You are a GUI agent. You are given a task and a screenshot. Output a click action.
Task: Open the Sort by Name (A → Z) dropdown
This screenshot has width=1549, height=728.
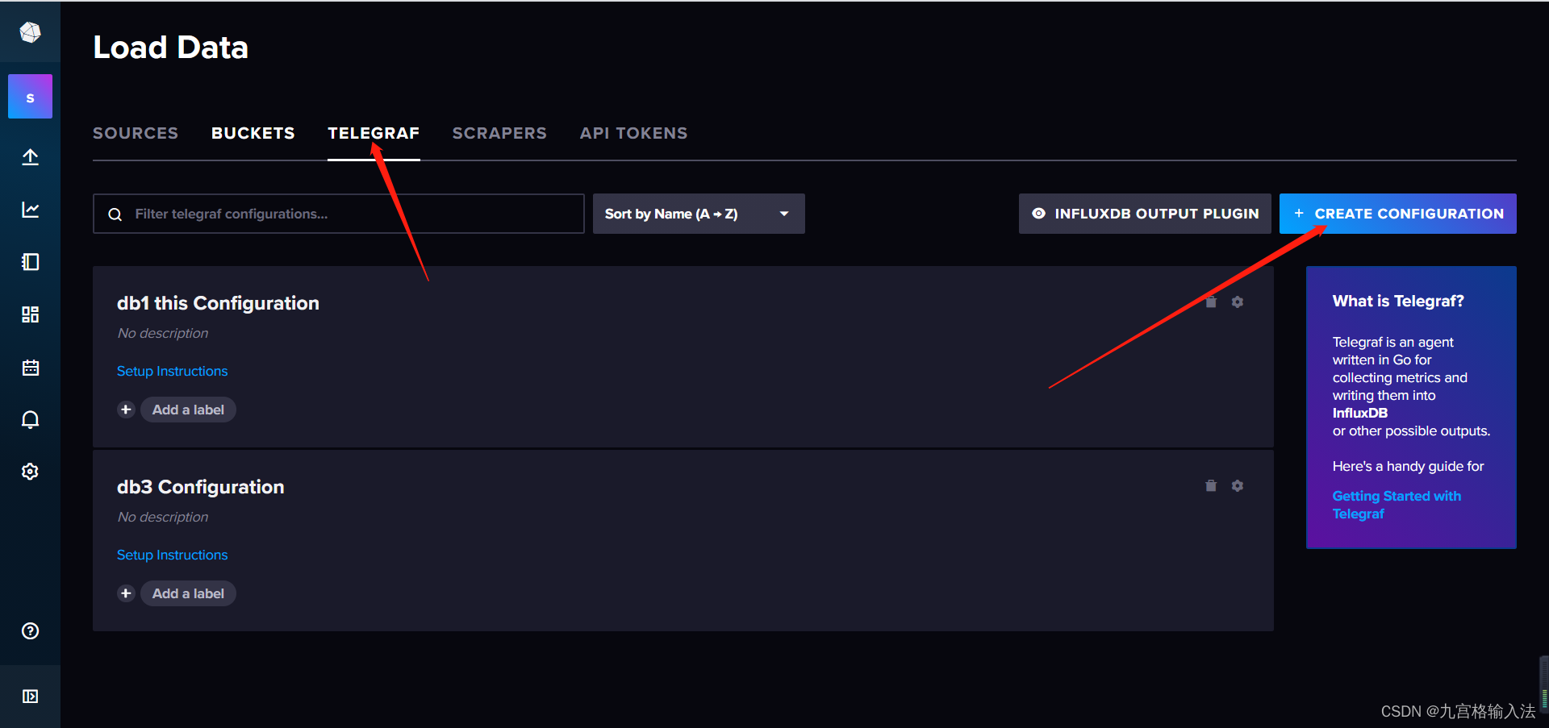coord(699,214)
